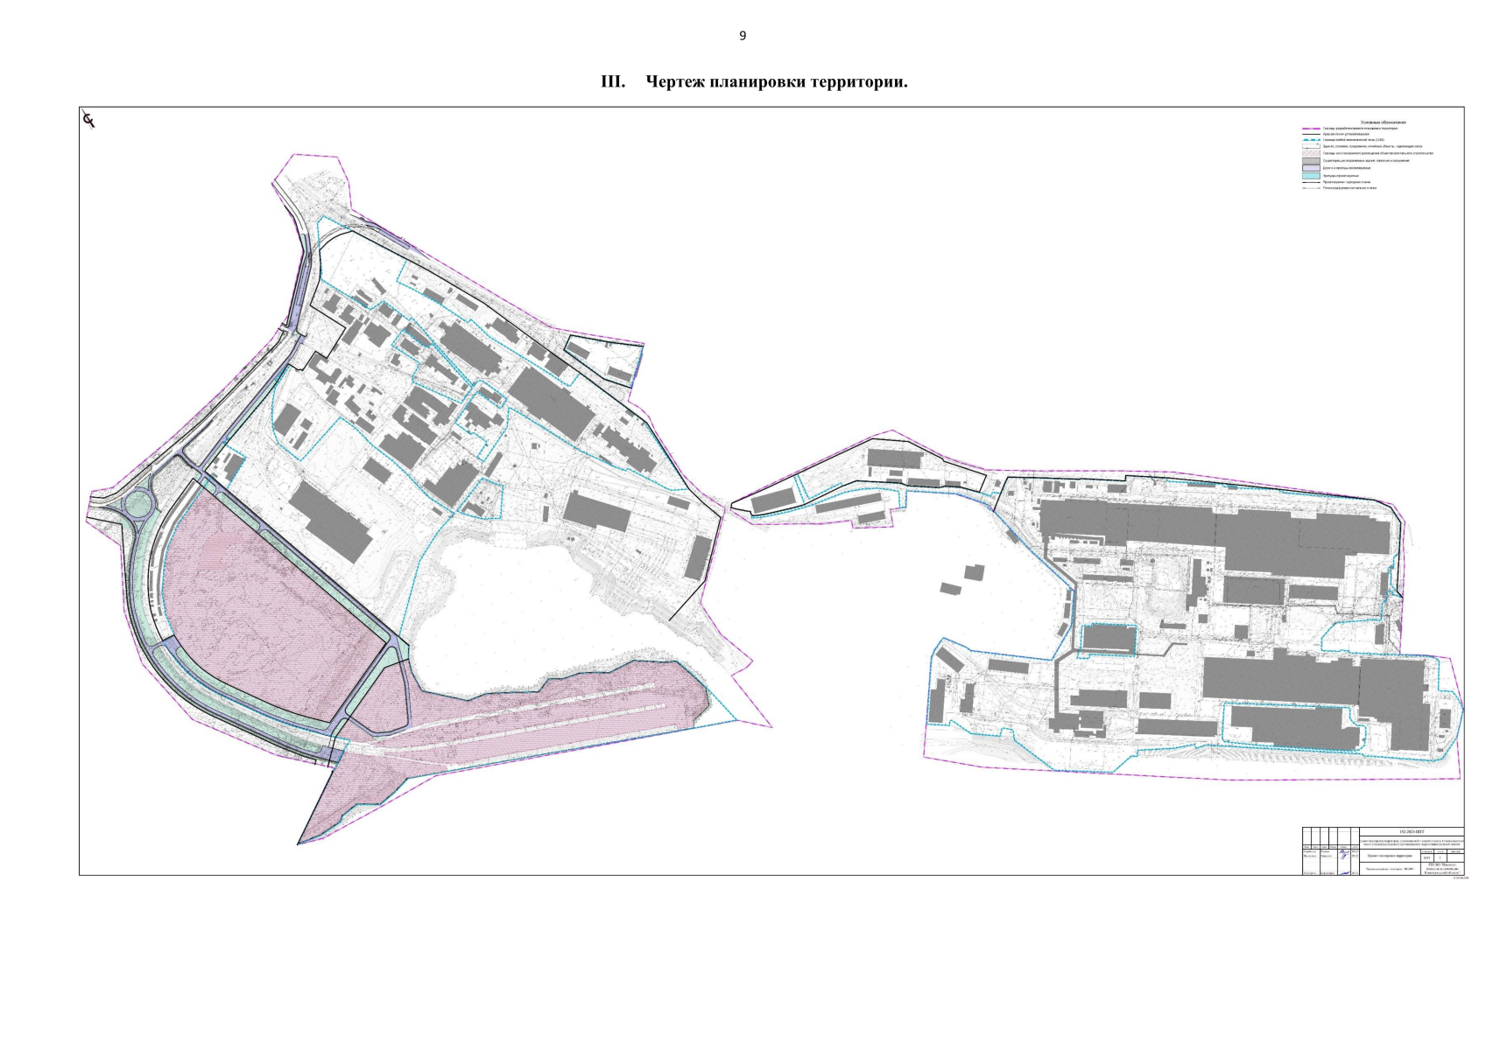Click 'Проект планировки территории' cell in title block
This screenshot has height=1050, width=1486.
point(1390,856)
